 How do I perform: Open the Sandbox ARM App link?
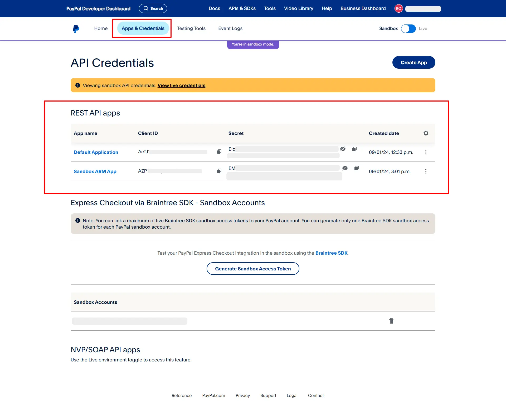[95, 171]
